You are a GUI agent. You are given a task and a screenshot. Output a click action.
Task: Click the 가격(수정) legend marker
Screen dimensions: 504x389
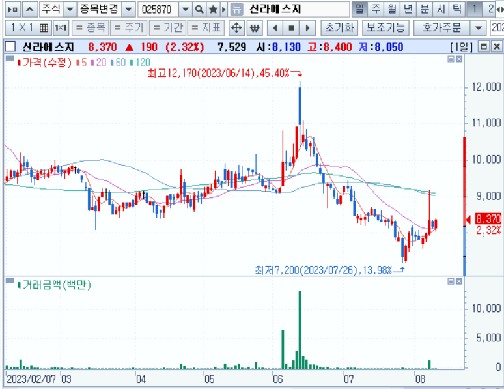(x=19, y=63)
